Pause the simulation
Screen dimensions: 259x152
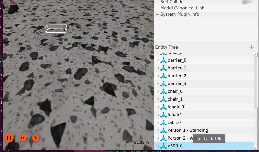coord(9,138)
